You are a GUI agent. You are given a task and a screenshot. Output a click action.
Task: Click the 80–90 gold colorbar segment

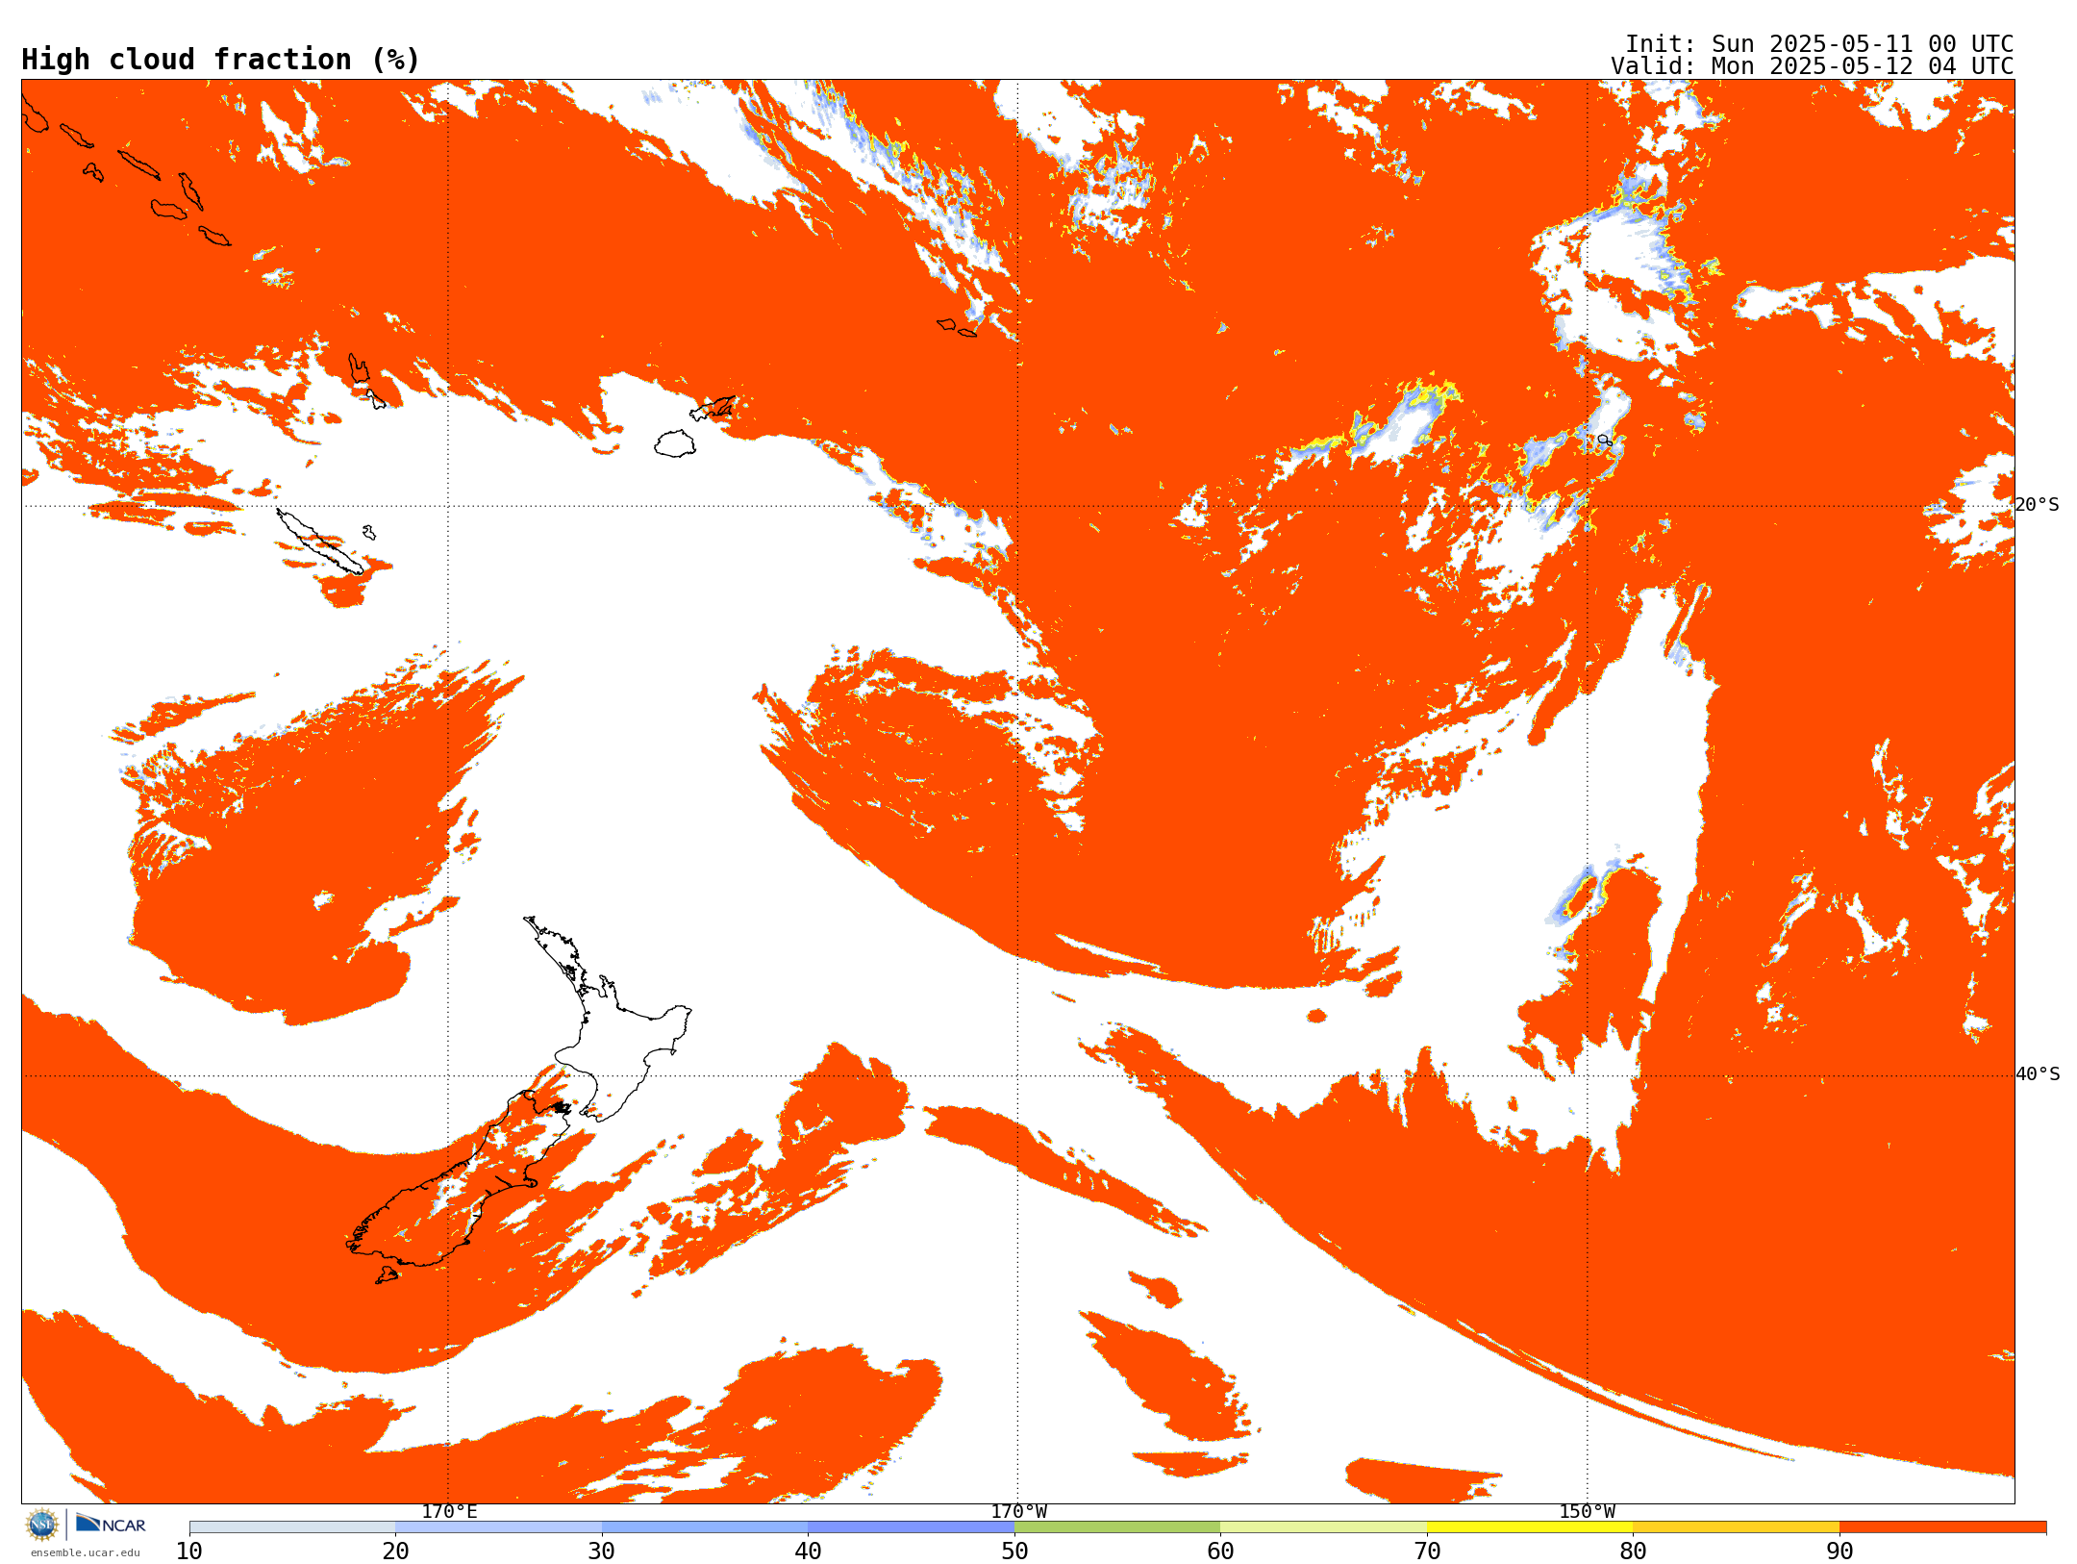1737,1527
